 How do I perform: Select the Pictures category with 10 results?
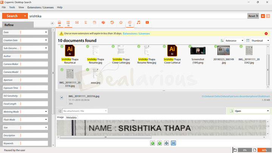tap(130, 23)
